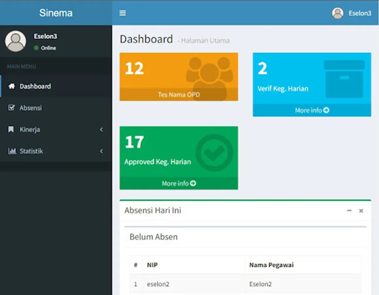Image resolution: width=379 pixels, height=295 pixels.
Task: Open the Absensi menu item
Action: click(x=31, y=108)
